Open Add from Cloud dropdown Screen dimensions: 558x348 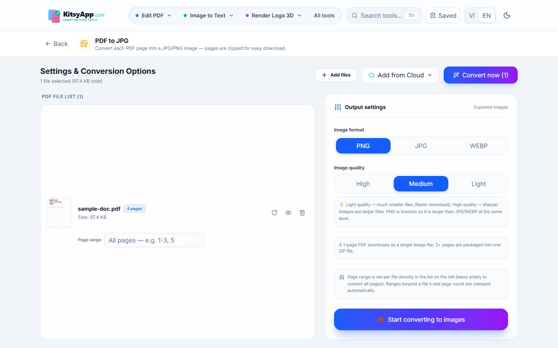tap(400, 75)
